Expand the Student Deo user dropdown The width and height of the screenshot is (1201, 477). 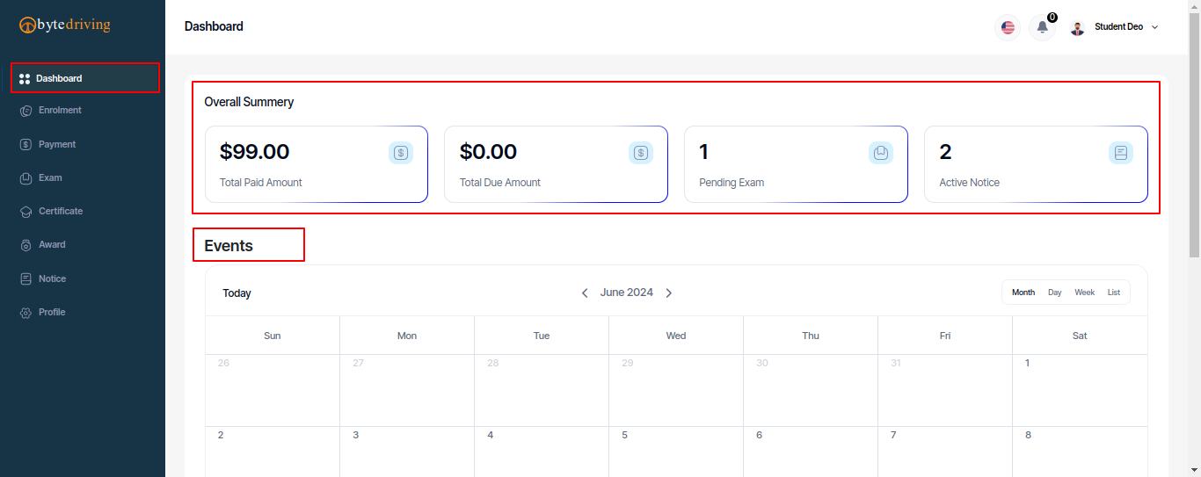1115,27
